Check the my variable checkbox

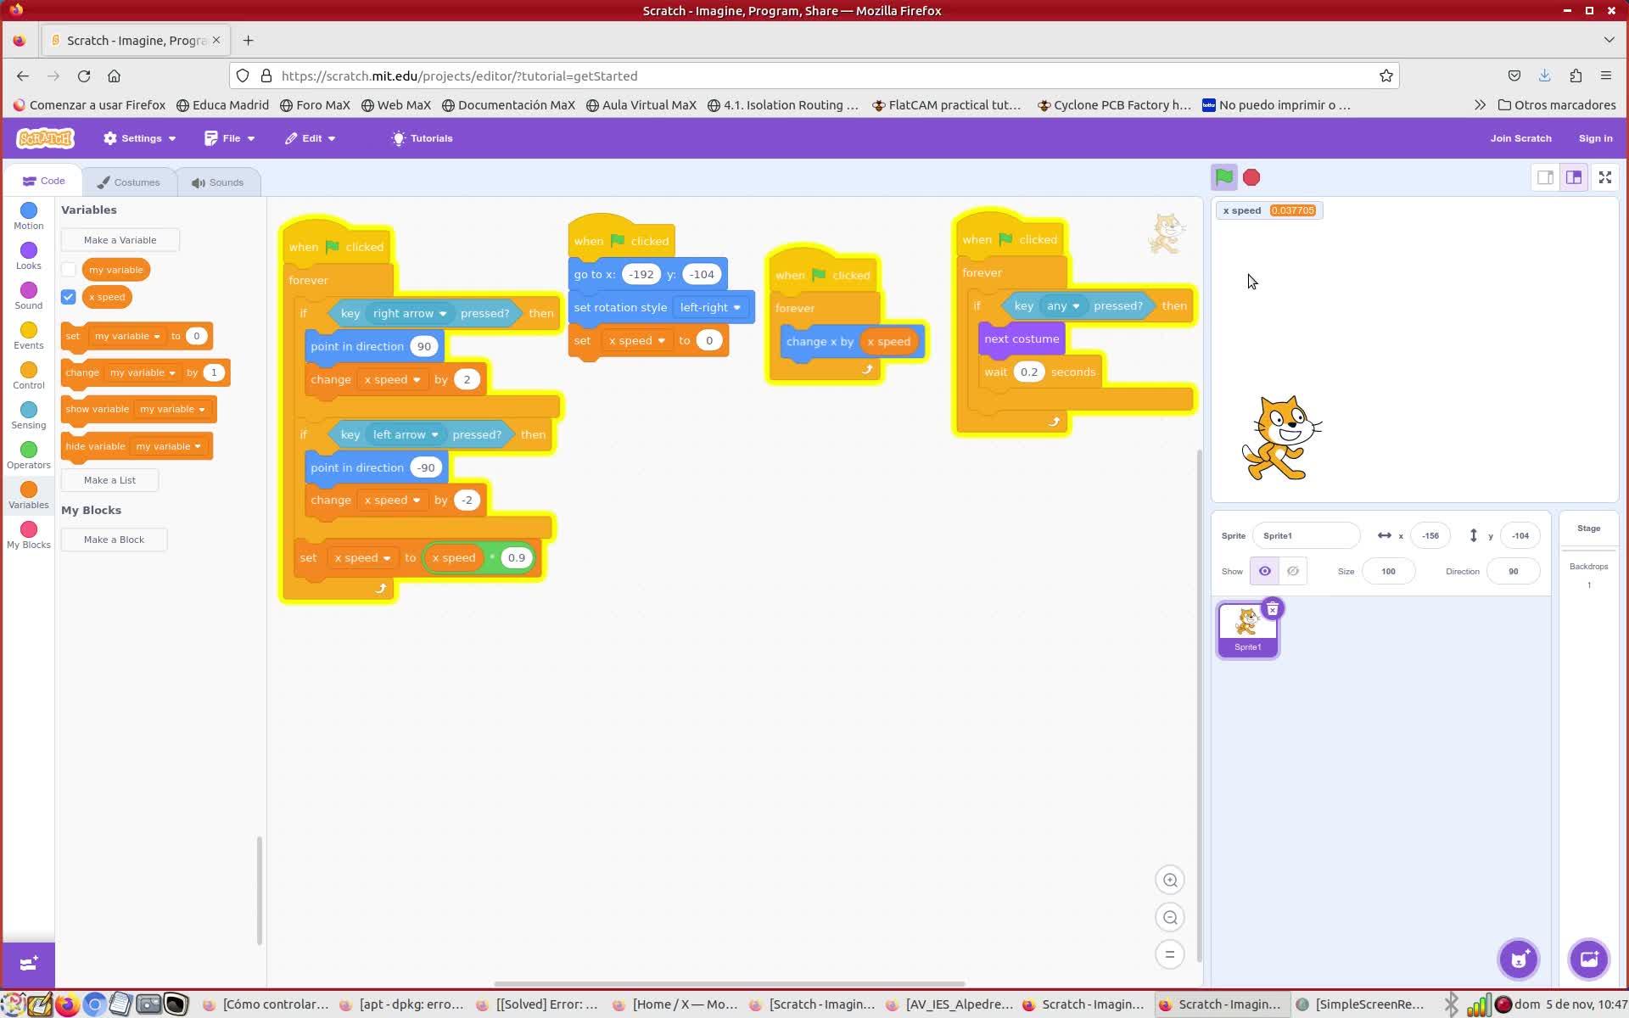point(69,270)
